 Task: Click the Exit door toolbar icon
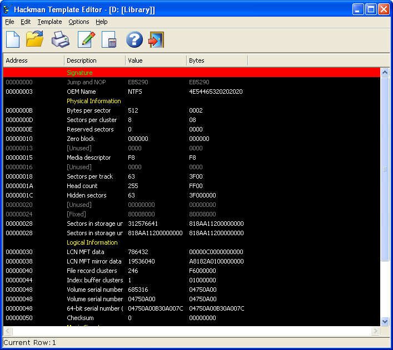[x=157, y=39]
